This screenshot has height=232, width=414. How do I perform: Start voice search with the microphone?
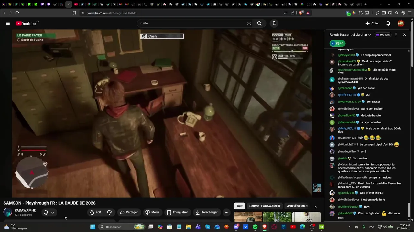tap(274, 23)
